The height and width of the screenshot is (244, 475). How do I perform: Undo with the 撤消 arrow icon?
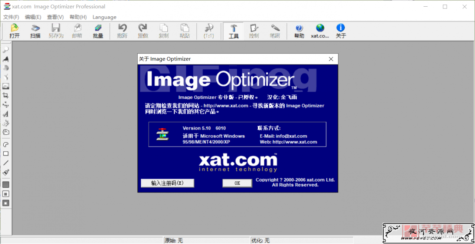122,31
